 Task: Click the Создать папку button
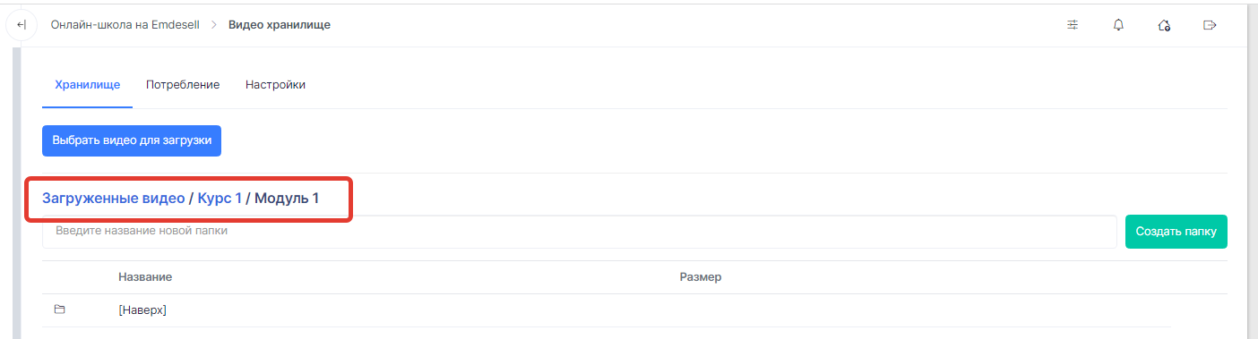tap(1176, 232)
